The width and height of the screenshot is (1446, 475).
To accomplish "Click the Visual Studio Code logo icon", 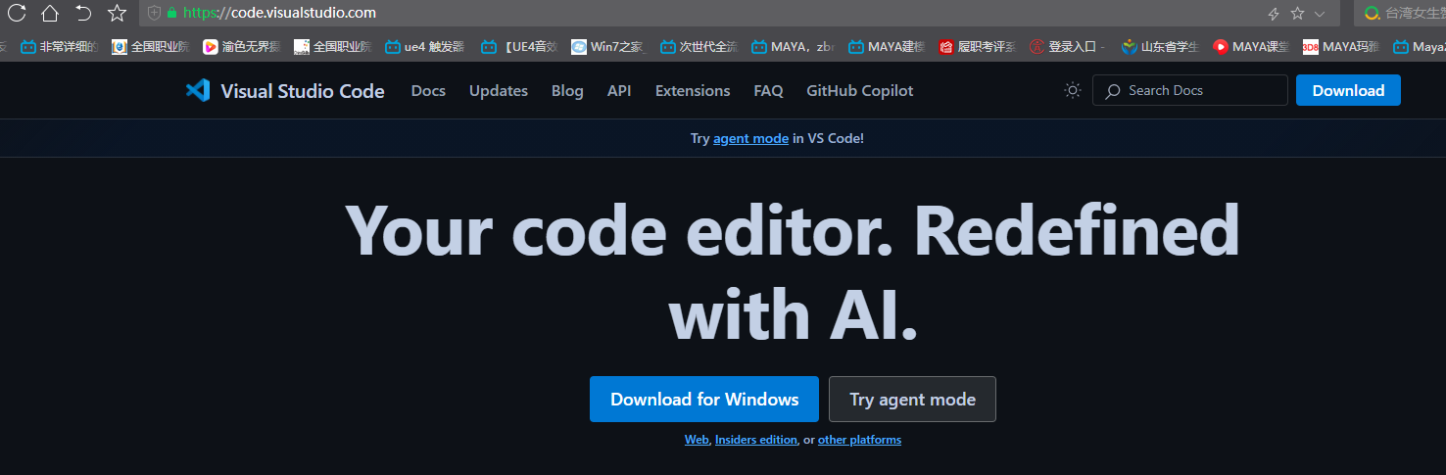I will [x=198, y=91].
